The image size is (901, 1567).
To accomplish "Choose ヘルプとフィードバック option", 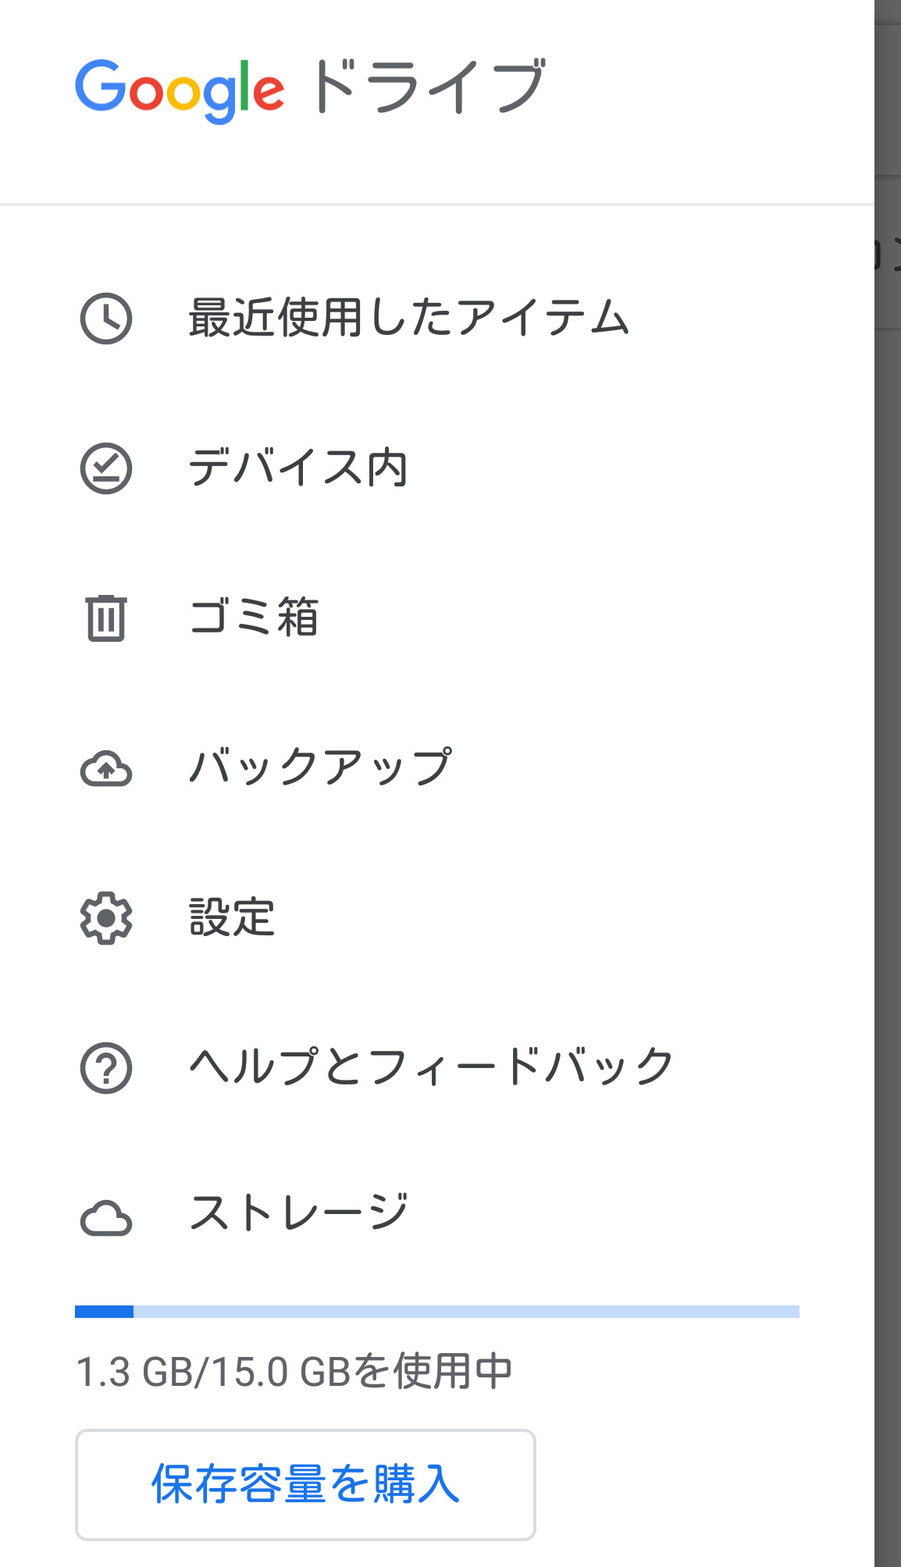I will pyautogui.click(x=431, y=1068).
